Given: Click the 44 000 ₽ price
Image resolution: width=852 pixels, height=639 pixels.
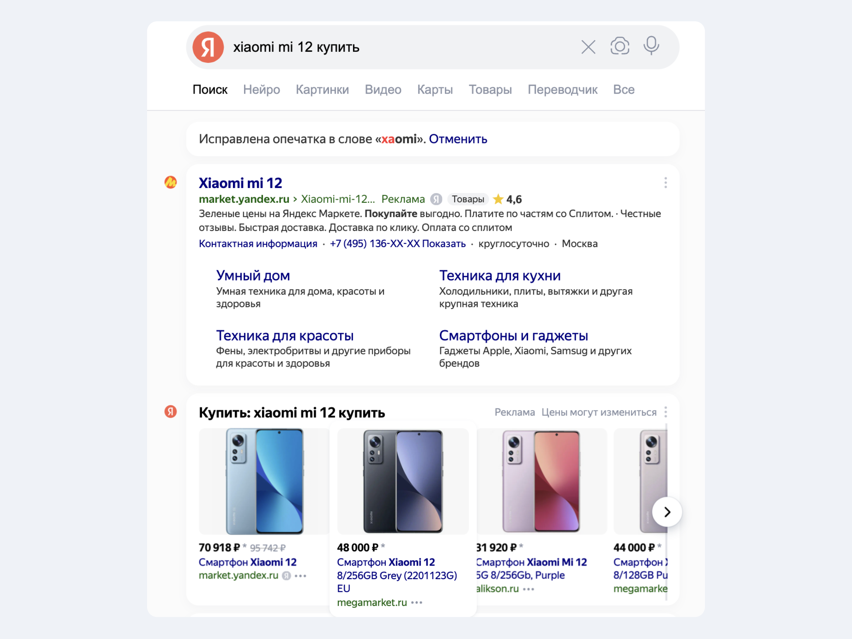Looking at the screenshot, I should (634, 547).
